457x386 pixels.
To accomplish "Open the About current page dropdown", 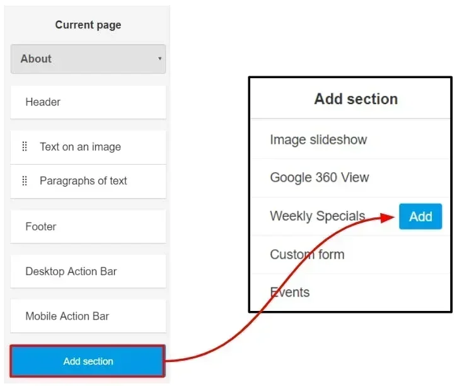I will click(88, 59).
